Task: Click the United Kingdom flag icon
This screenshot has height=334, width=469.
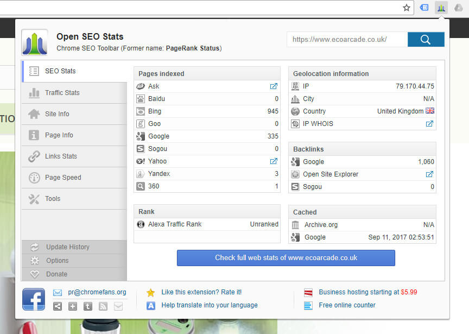Action: point(430,111)
